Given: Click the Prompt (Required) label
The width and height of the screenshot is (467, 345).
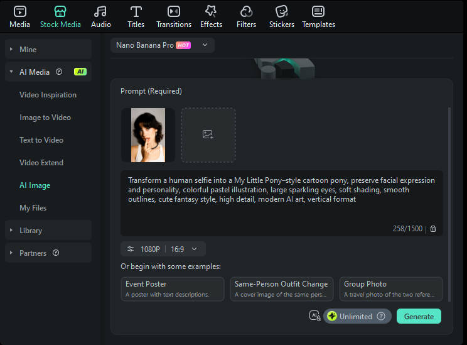Looking at the screenshot, I should (x=151, y=91).
